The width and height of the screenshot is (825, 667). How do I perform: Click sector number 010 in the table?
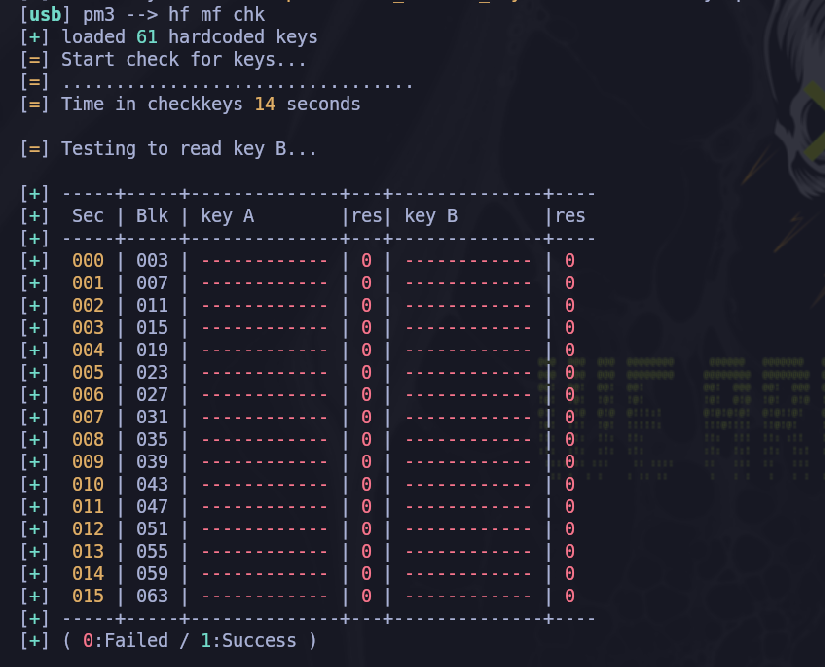coord(88,484)
